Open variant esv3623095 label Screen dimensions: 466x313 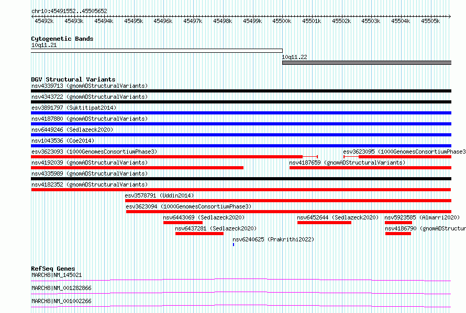(405, 152)
